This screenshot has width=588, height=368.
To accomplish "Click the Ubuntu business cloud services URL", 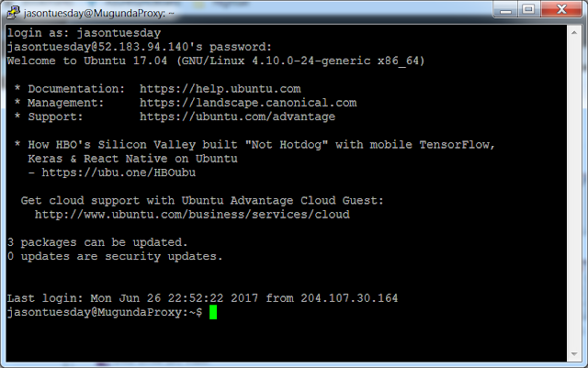I will pyautogui.click(x=192, y=215).
